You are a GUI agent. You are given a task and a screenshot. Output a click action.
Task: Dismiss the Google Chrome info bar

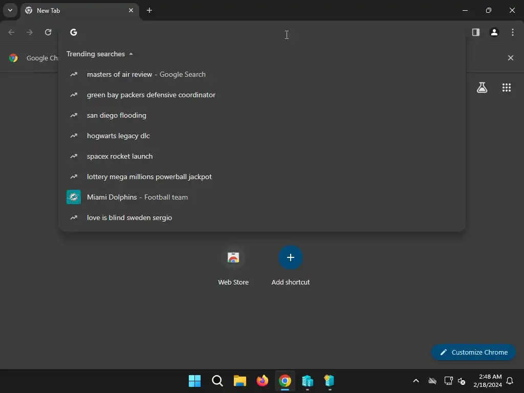point(511,58)
